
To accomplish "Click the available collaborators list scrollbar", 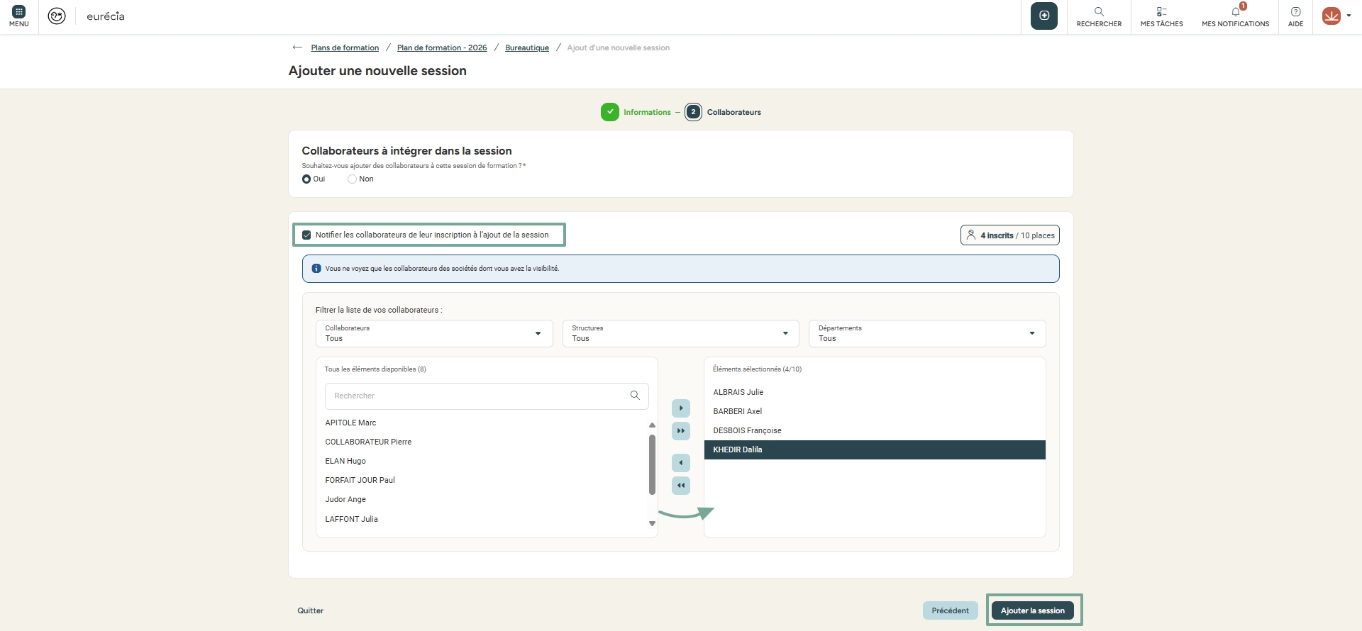I will [652, 464].
